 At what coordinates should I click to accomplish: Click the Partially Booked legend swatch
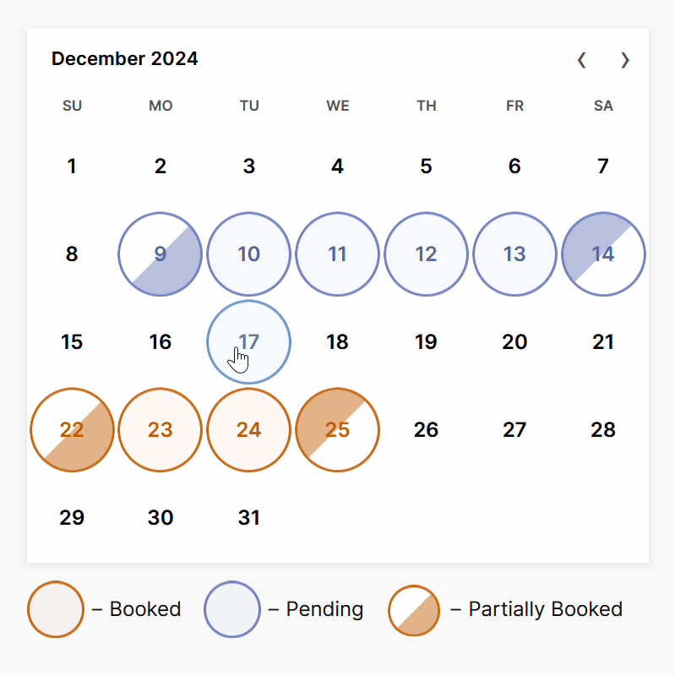414,609
